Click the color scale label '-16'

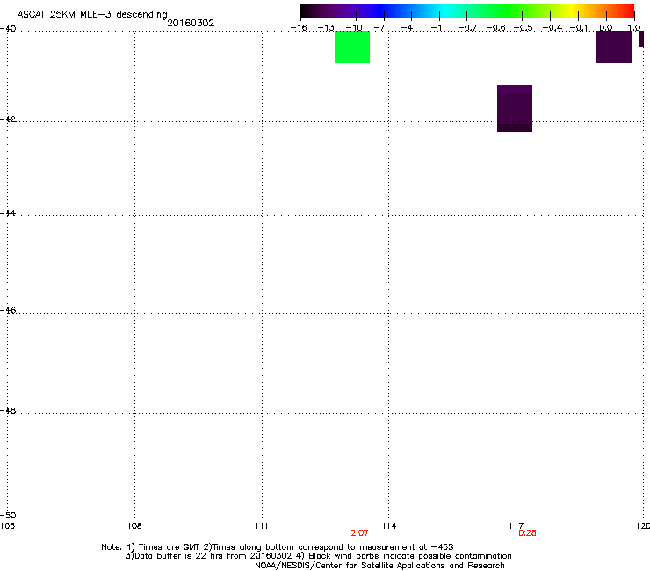click(299, 28)
